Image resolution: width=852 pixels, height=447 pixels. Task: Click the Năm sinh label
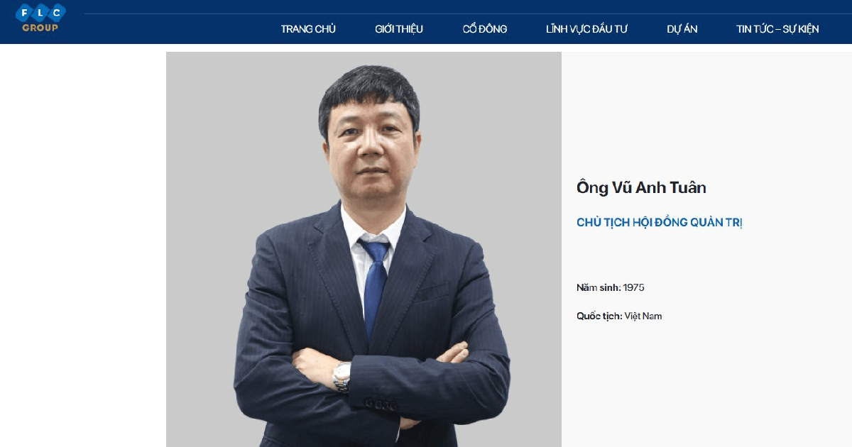click(599, 288)
